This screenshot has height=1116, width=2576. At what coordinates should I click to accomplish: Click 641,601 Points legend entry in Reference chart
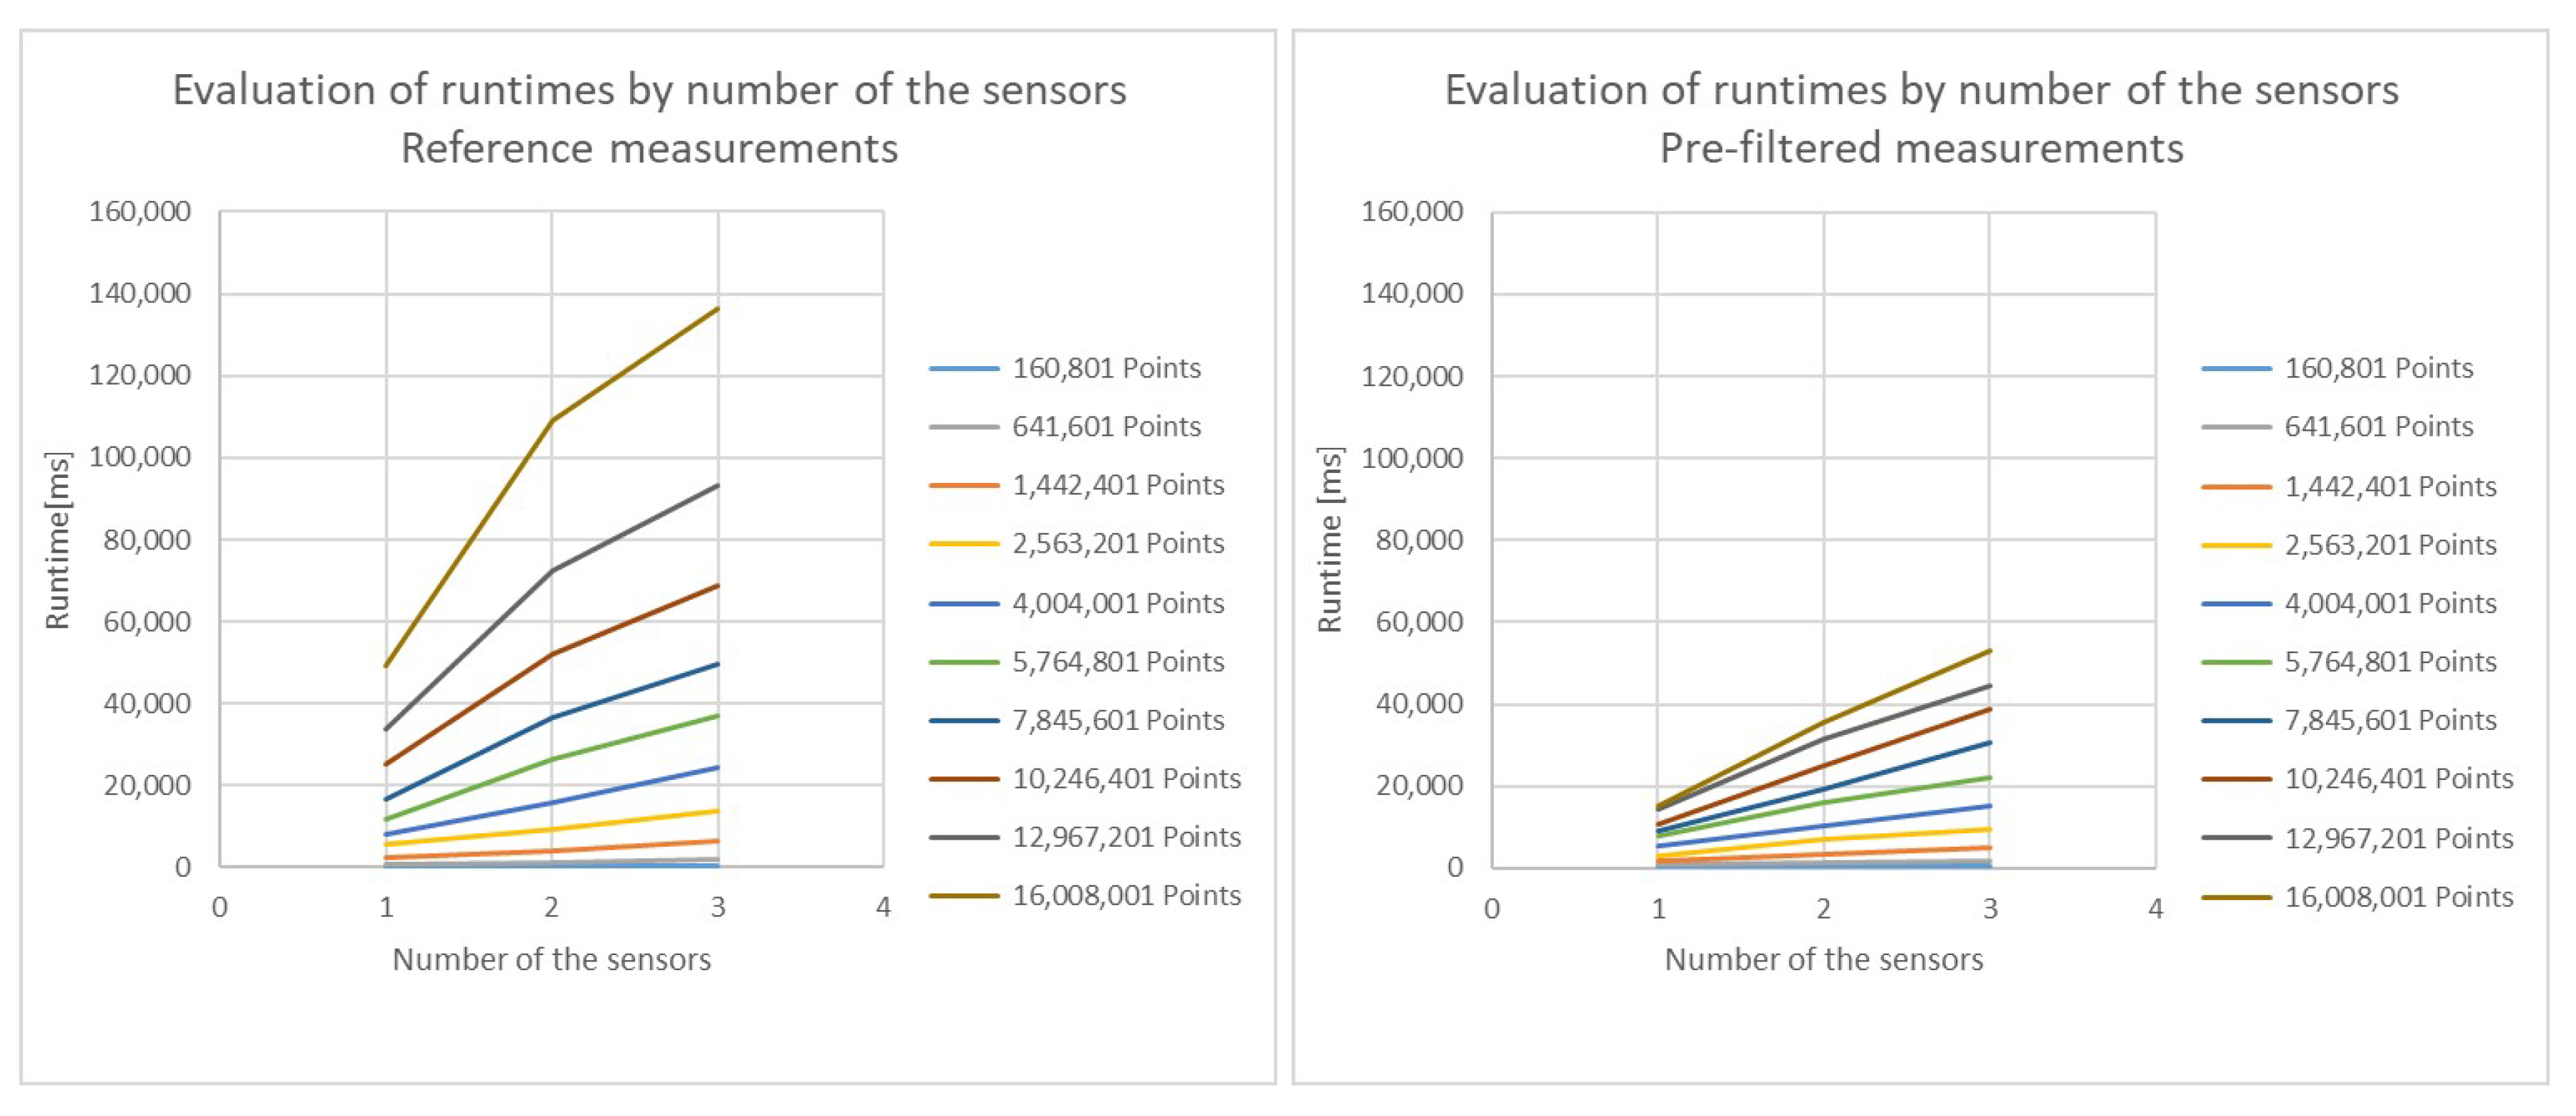click(x=1106, y=427)
